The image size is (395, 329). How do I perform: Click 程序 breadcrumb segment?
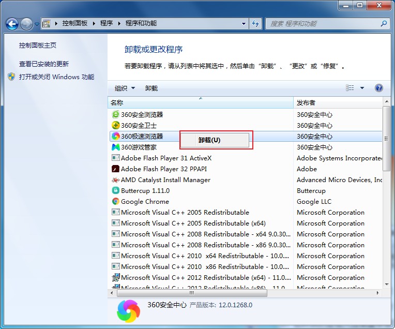107,23
